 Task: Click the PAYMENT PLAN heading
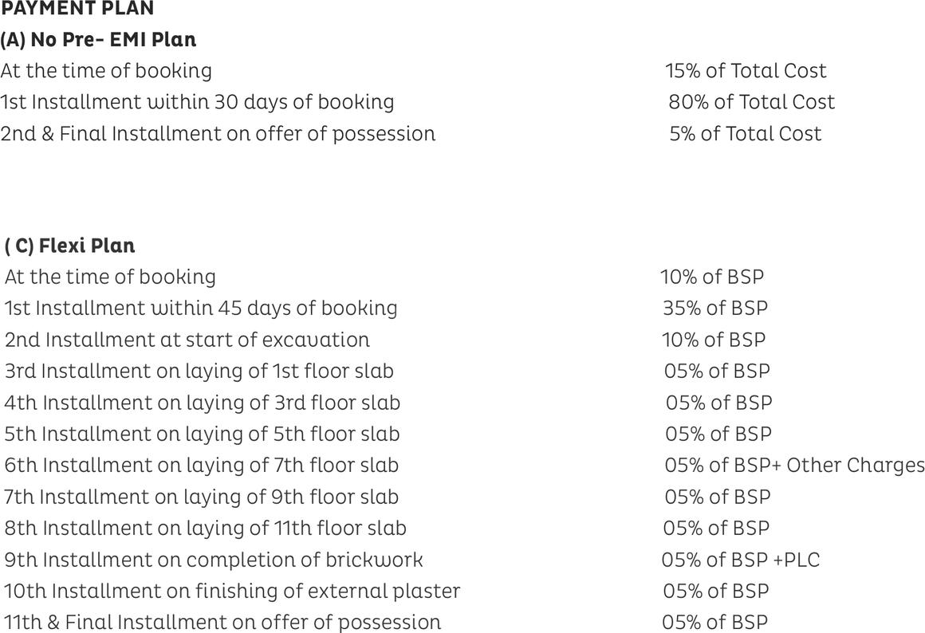coord(77,10)
